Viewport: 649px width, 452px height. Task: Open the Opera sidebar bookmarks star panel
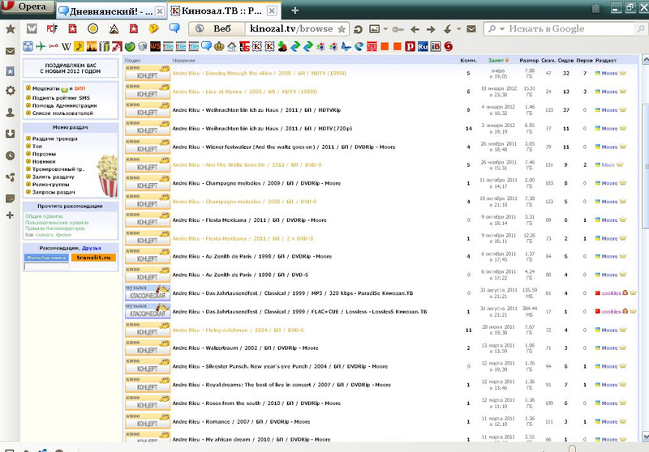(10, 28)
